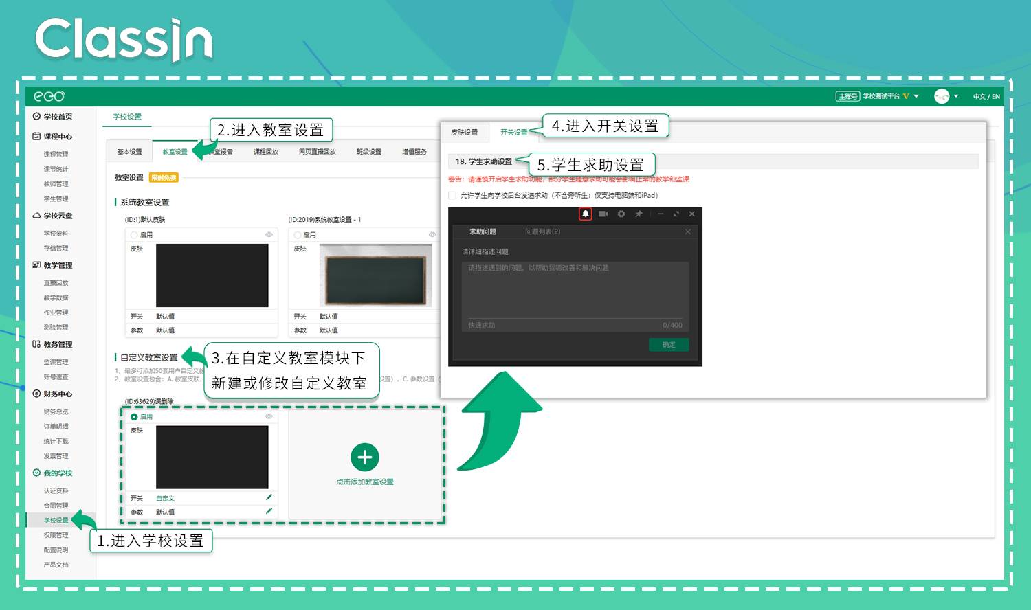This screenshot has width=1031, height=610.
Task: Click the gear icon in preview toolbar
Action: 621,214
